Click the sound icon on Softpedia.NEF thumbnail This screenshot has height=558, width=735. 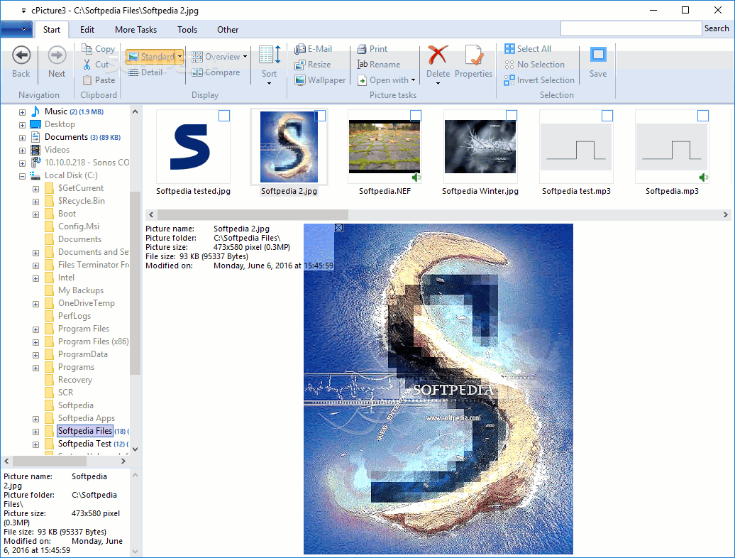[x=416, y=177]
